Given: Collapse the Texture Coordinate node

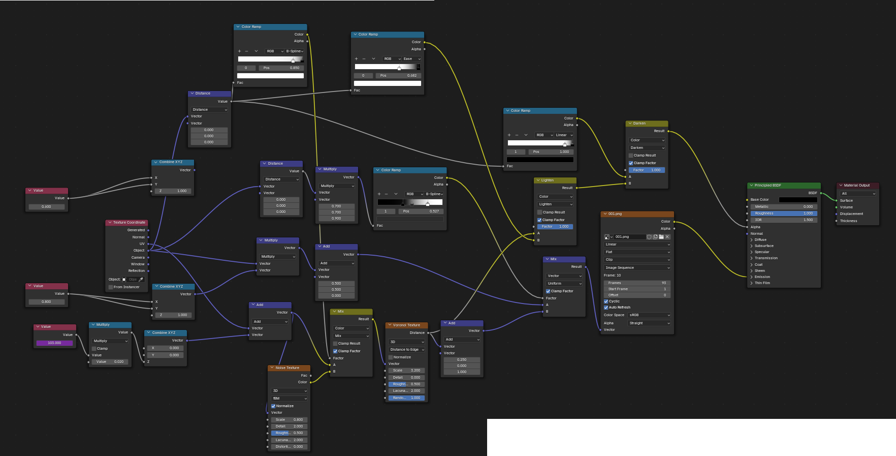Looking at the screenshot, I should pyautogui.click(x=110, y=223).
